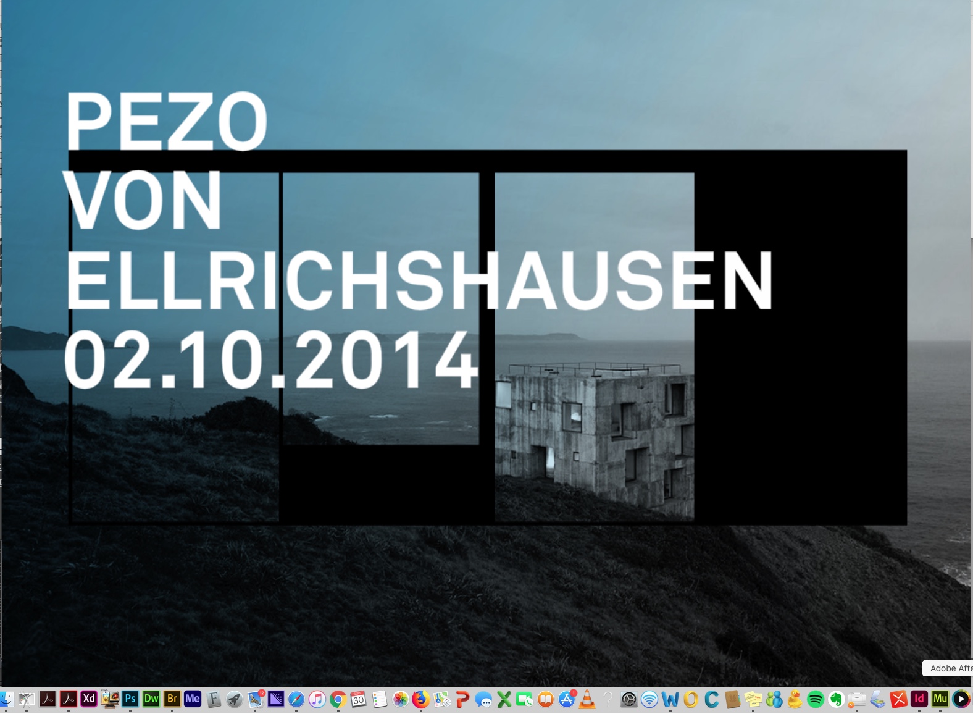This screenshot has height=714, width=973.
Task: Click the Cyberduck yellow duck icon
Action: tap(795, 699)
